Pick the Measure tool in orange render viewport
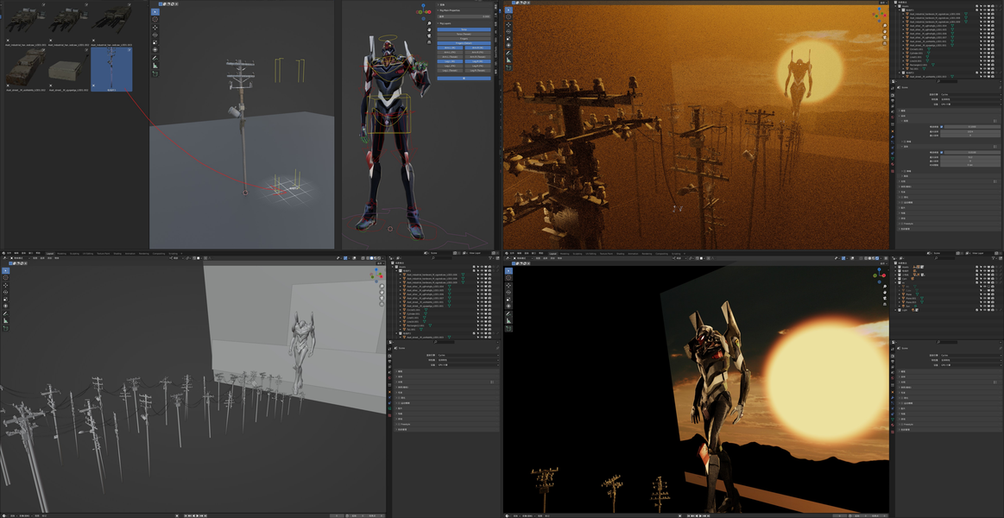Image resolution: width=1004 pixels, height=518 pixels. [x=508, y=60]
